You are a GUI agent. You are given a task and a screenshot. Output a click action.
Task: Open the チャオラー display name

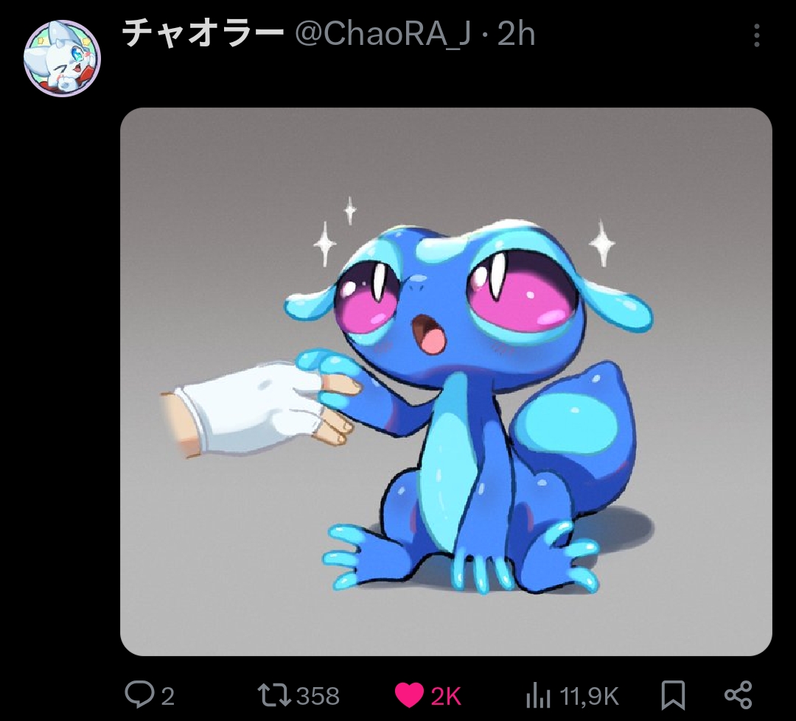click(203, 34)
